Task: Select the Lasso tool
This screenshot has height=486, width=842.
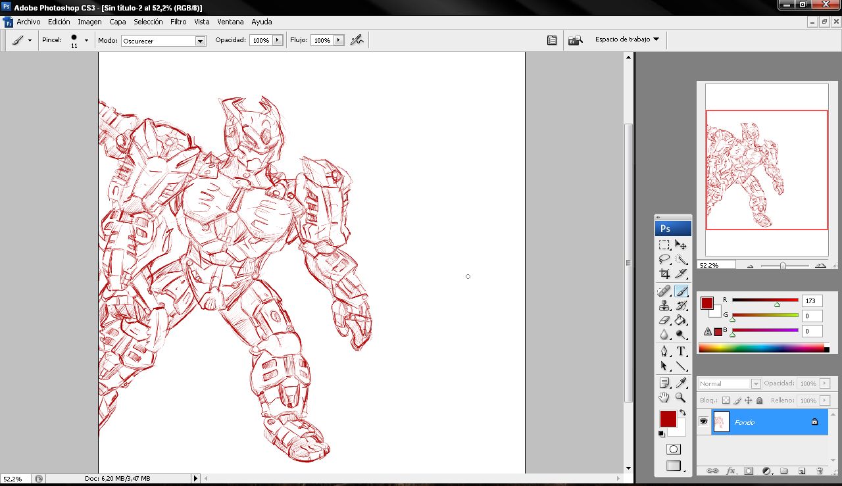Action: click(664, 259)
